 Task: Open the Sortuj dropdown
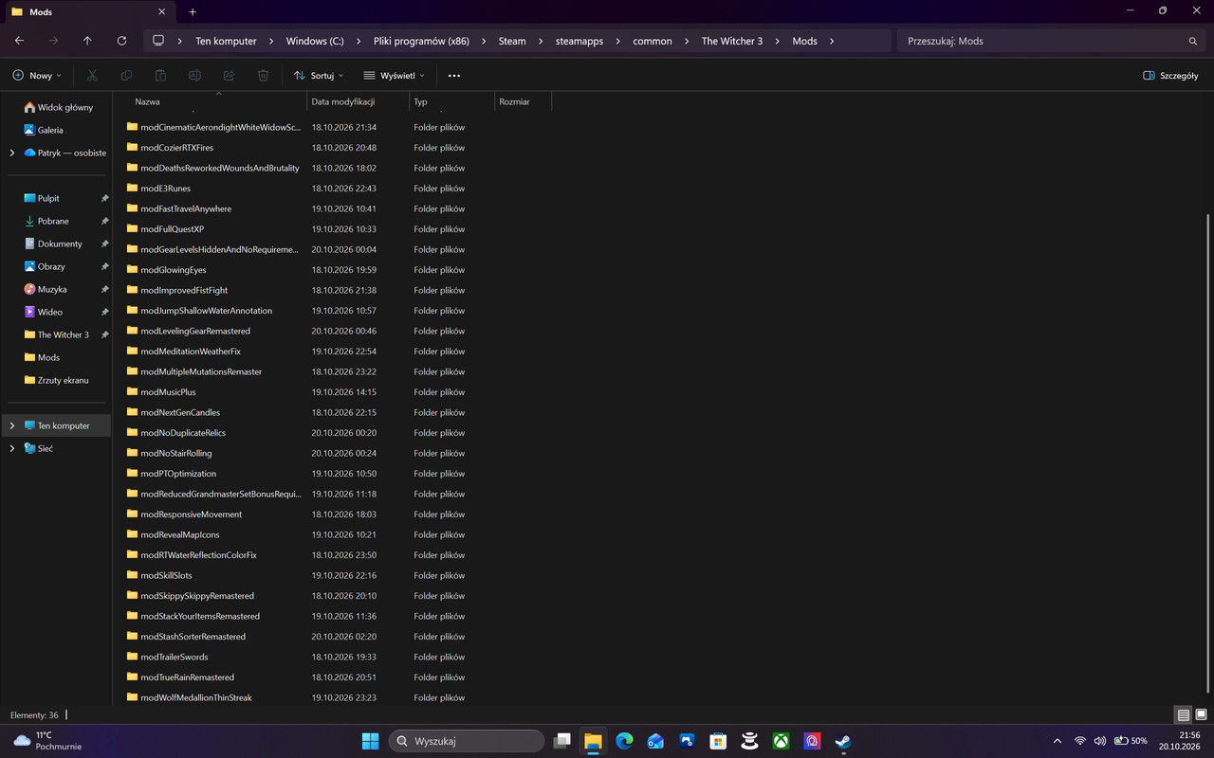[x=319, y=76]
